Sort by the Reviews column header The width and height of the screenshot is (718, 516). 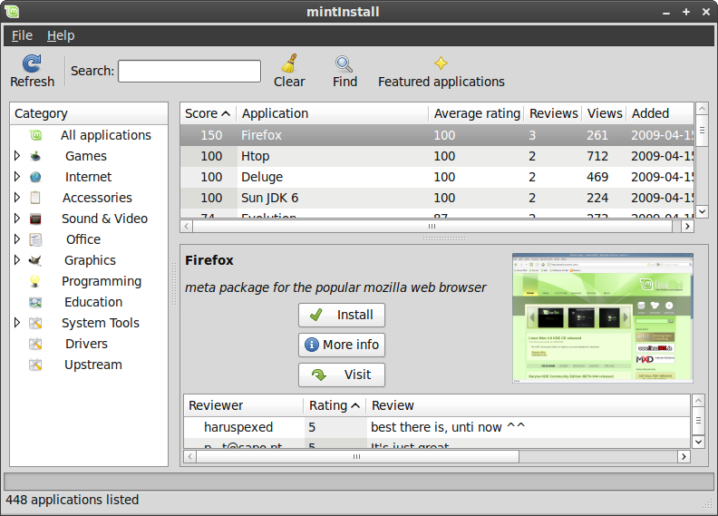click(553, 113)
